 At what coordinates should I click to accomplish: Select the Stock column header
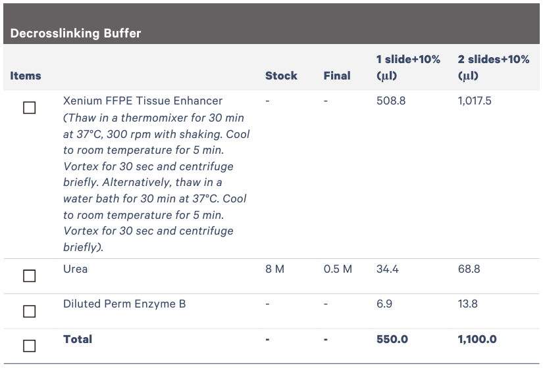tap(281, 76)
